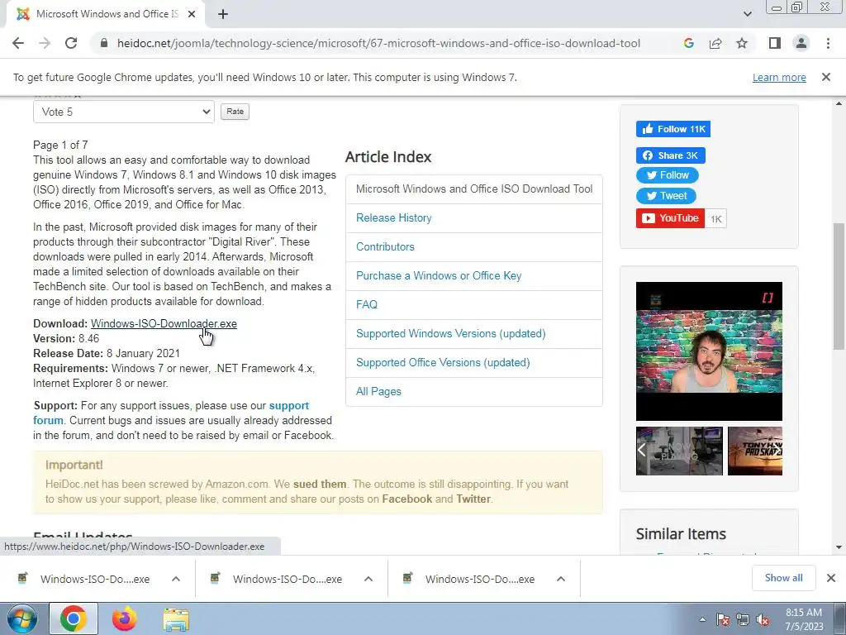Dismiss the Chrome update info bar
Screen dimensions: 846x635
point(826,77)
